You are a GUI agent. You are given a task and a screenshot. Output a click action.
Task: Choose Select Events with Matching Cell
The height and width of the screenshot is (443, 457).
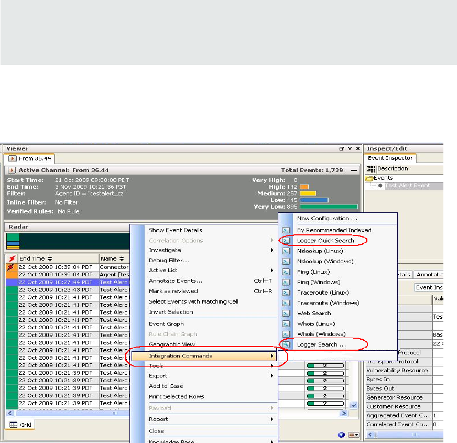click(x=193, y=301)
